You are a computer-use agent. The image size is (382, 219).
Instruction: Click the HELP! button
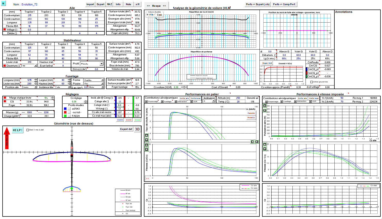click(x=18, y=130)
